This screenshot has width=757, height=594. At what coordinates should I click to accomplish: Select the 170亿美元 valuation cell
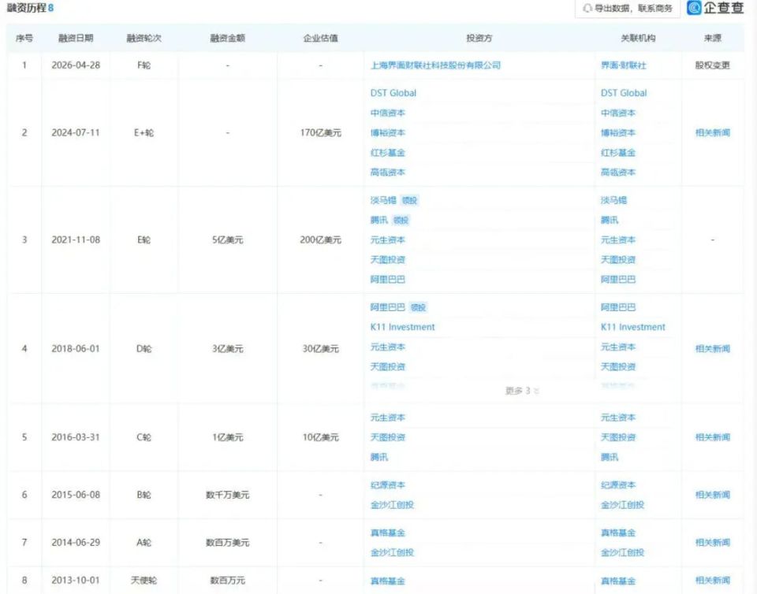(x=321, y=132)
